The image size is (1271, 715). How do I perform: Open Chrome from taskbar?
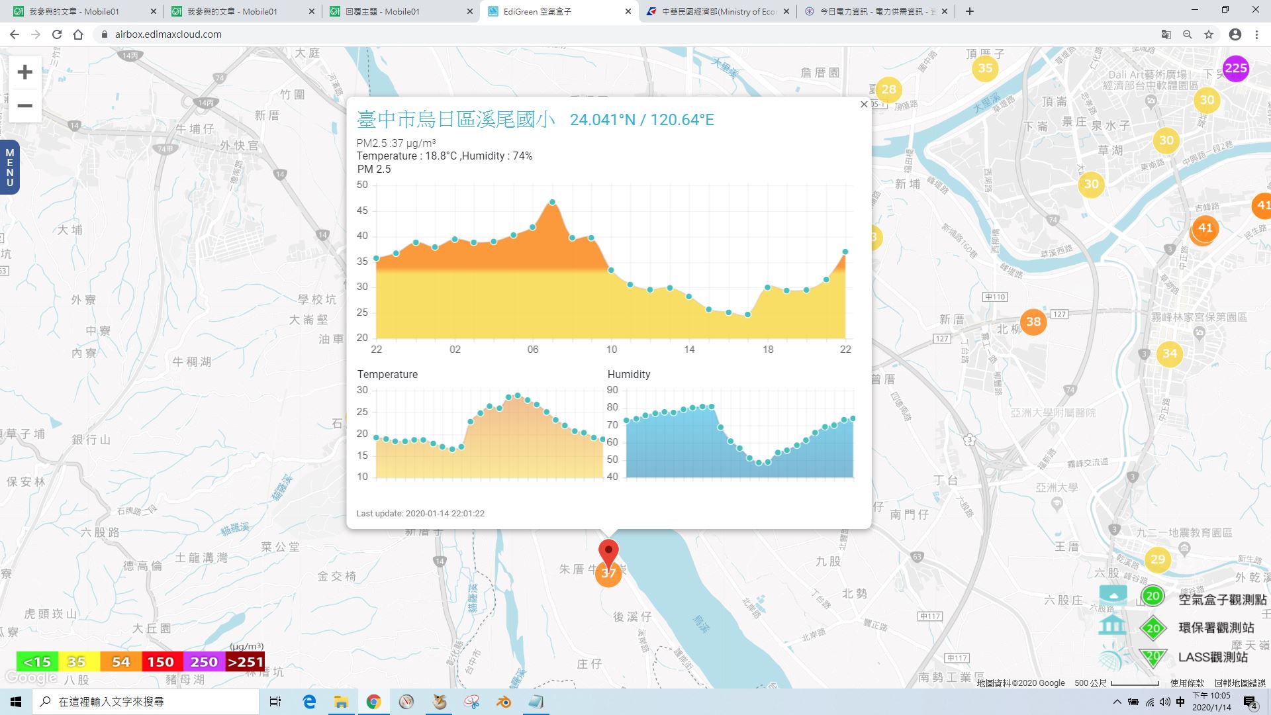tap(373, 702)
